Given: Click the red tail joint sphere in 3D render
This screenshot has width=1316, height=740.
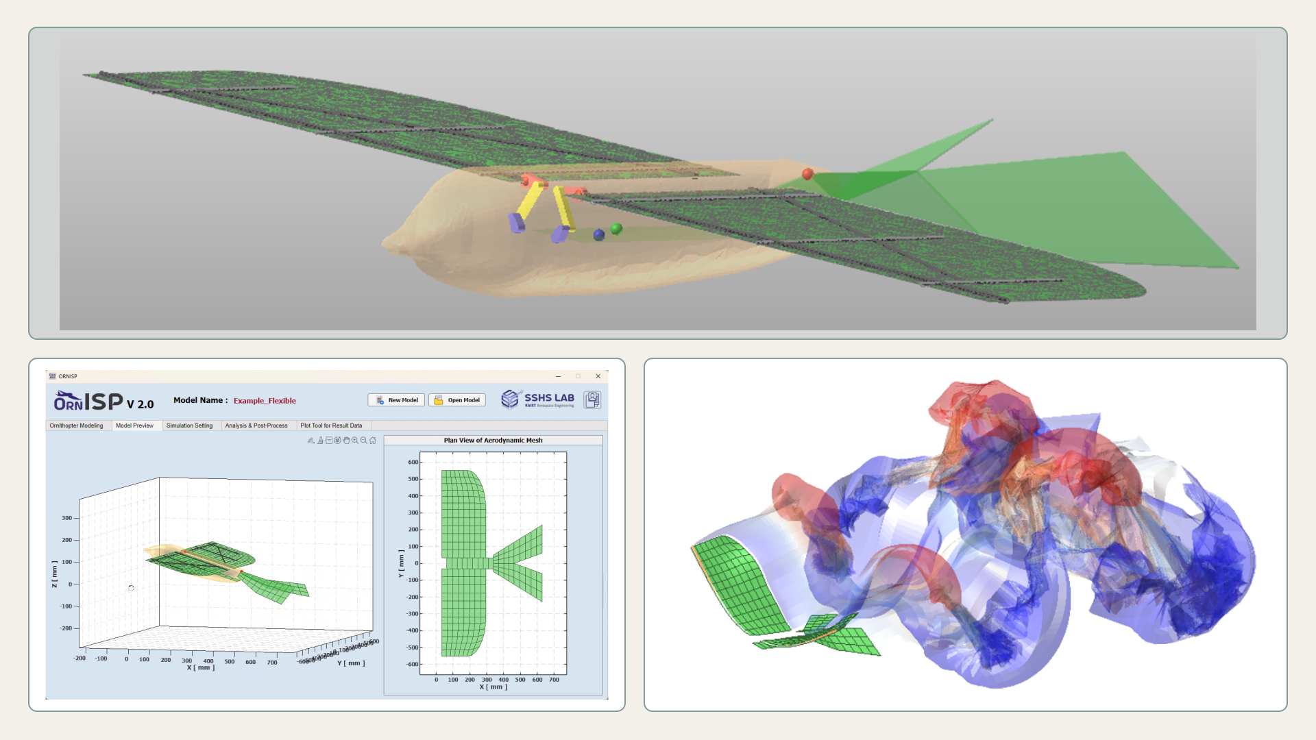Looking at the screenshot, I should 807,174.
